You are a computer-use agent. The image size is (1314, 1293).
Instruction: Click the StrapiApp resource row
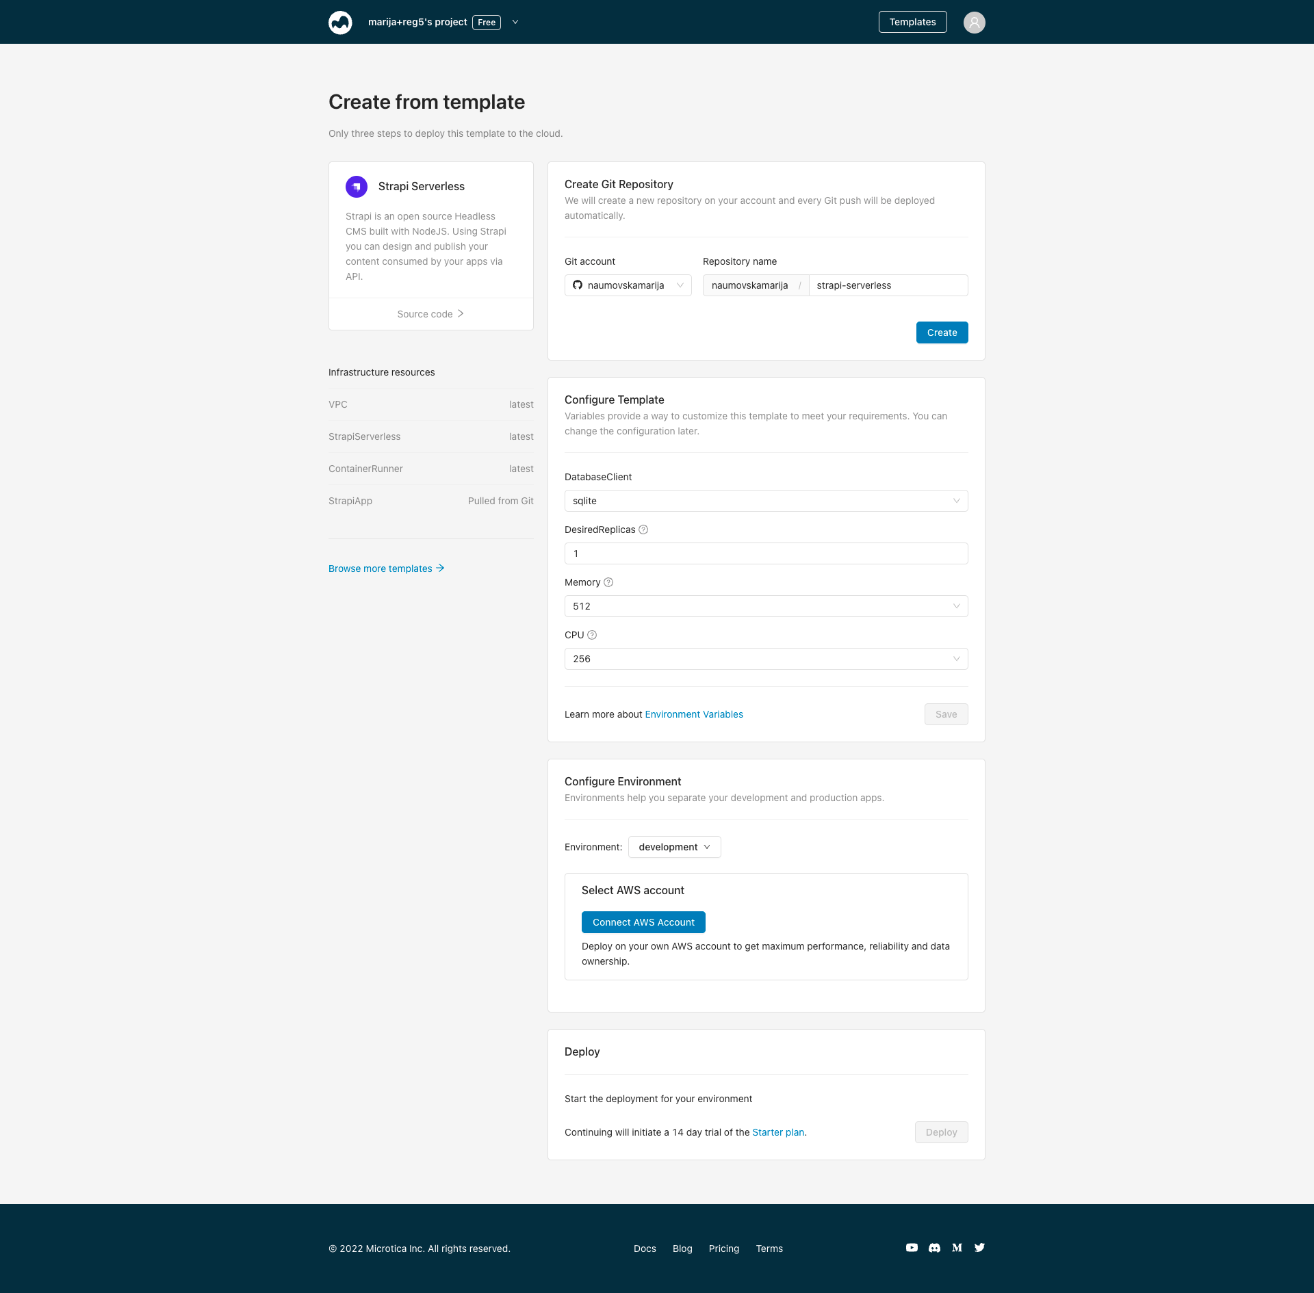(x=431, y=501)
